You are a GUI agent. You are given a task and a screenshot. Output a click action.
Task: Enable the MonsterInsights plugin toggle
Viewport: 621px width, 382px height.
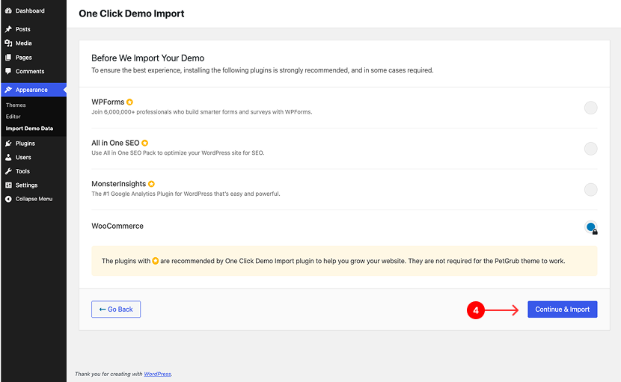[590, 189]
